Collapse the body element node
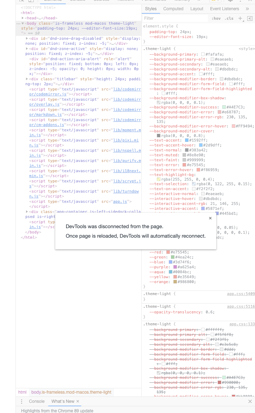Screen dimensions: 255x413 [x=23, y=24]
